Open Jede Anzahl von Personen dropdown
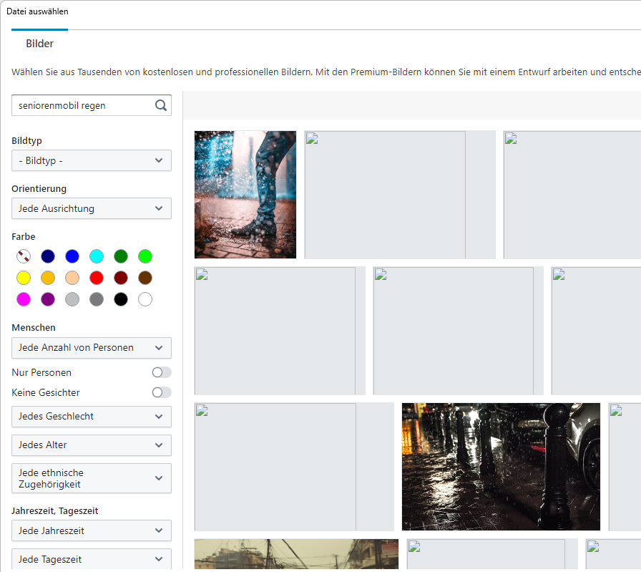 92,347
